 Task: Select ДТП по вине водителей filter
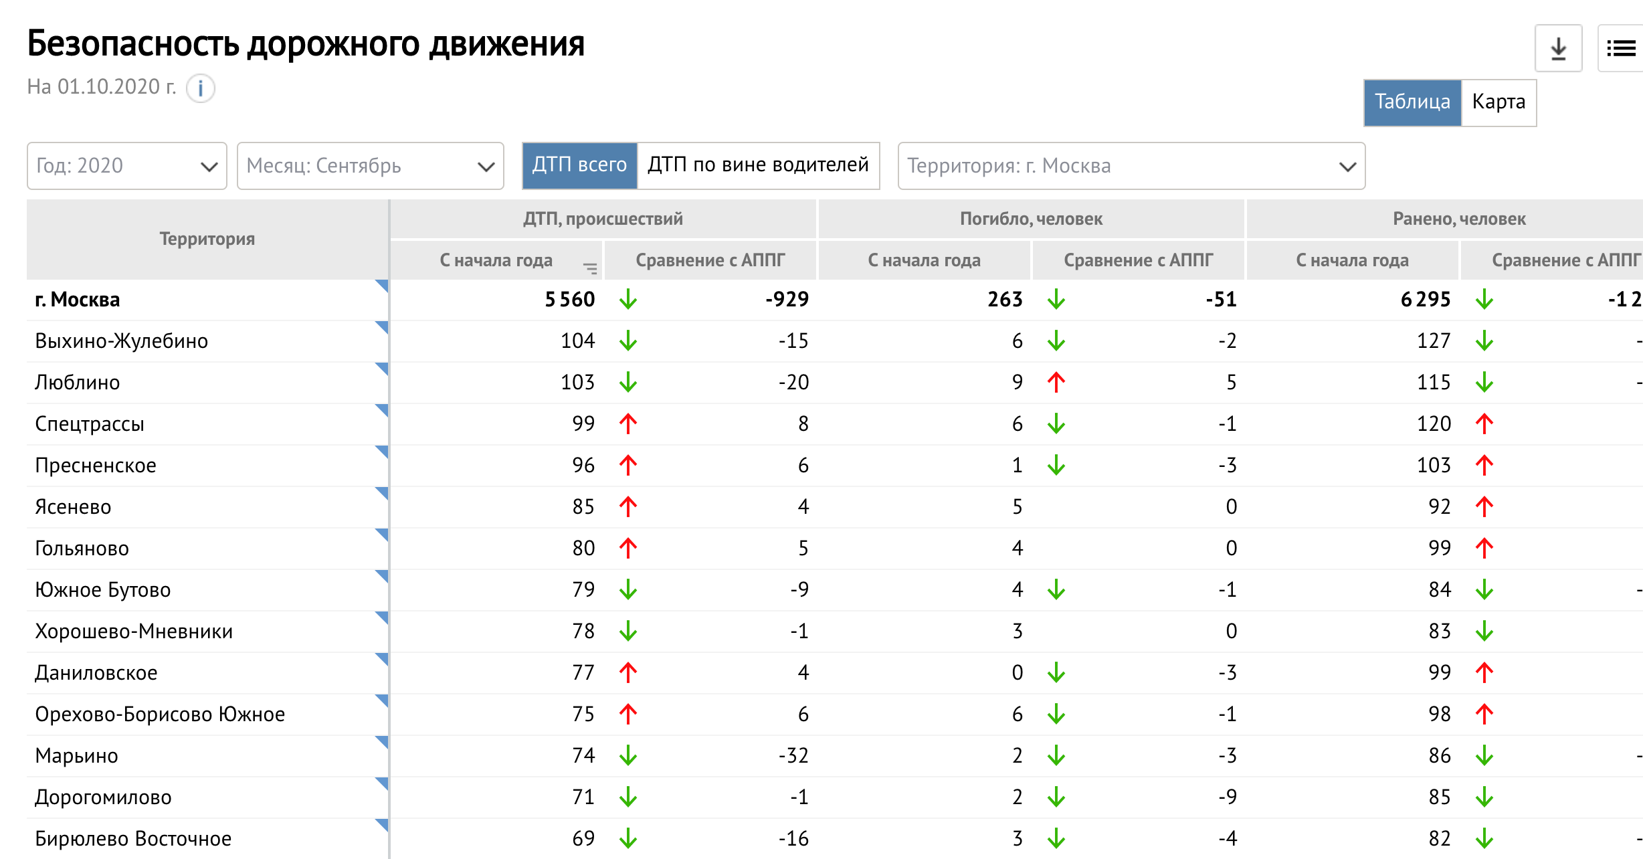click(x=758, y=165)
